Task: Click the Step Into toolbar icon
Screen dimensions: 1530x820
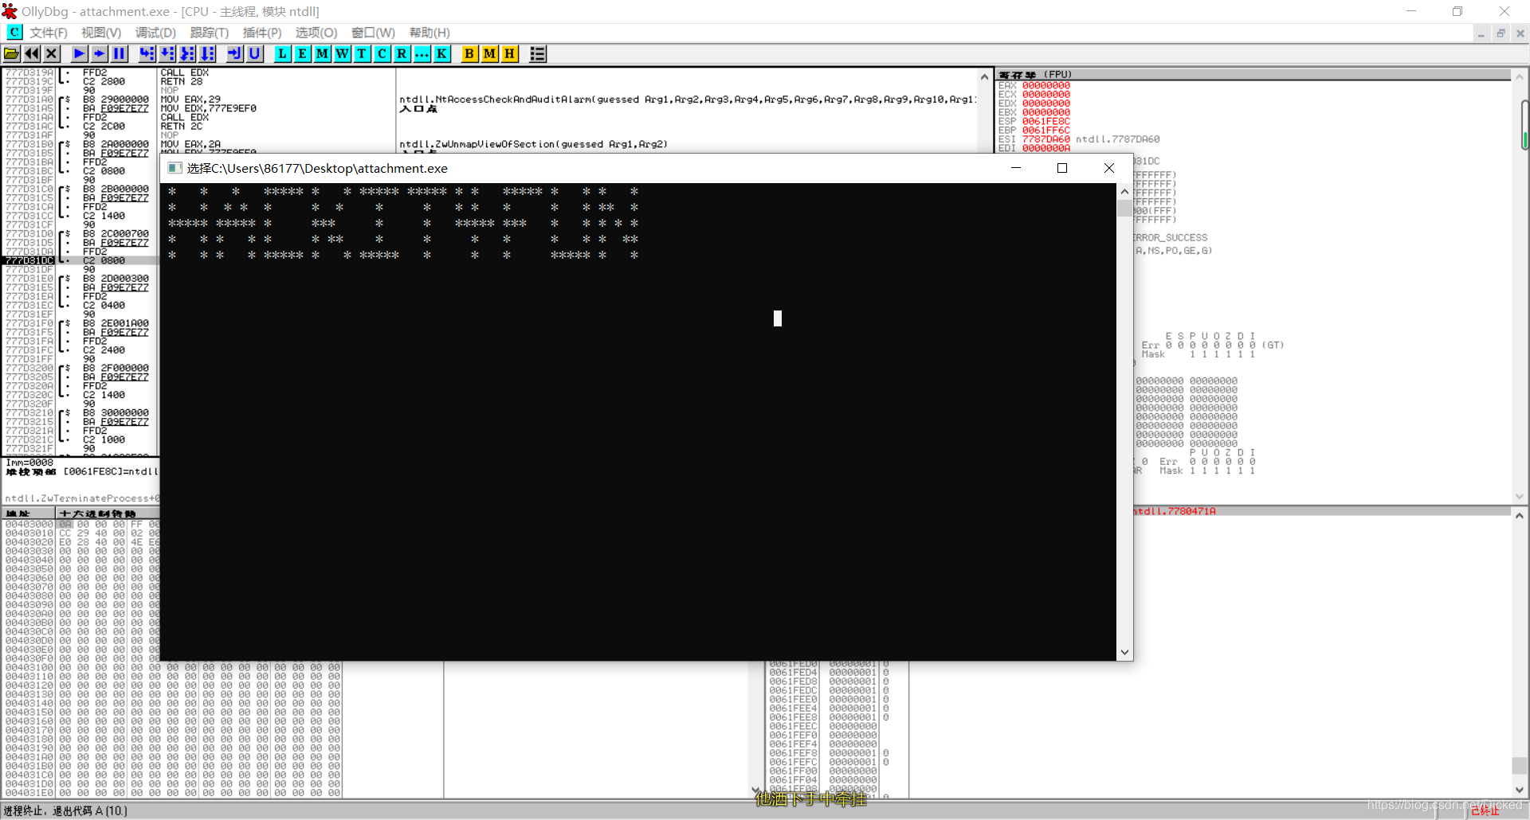Action: (147, 53)
